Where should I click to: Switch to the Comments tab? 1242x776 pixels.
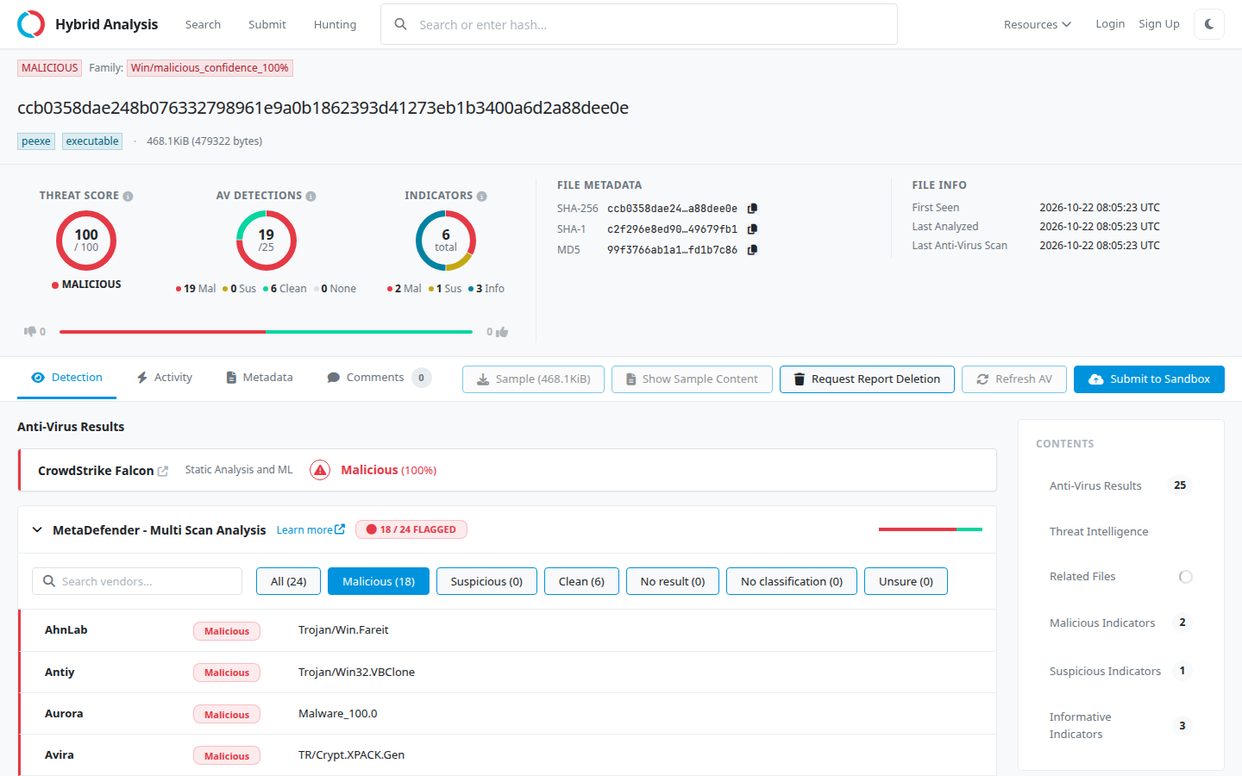click(x=378, y=378)
